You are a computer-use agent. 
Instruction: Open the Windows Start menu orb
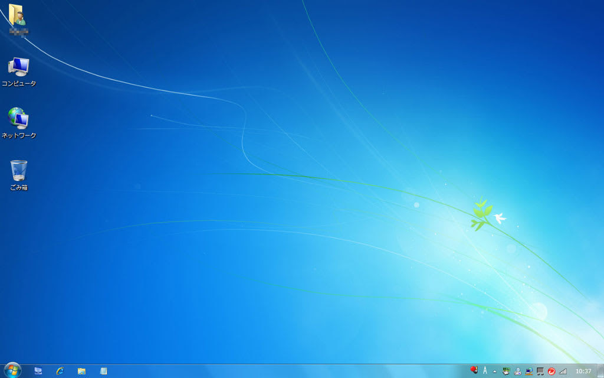pyautogui.click(x=13, y=371)
